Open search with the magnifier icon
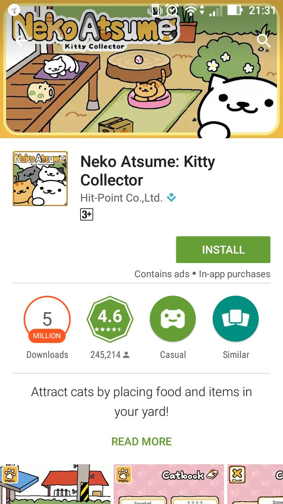283x504 pixels. (x=263, y=40)
